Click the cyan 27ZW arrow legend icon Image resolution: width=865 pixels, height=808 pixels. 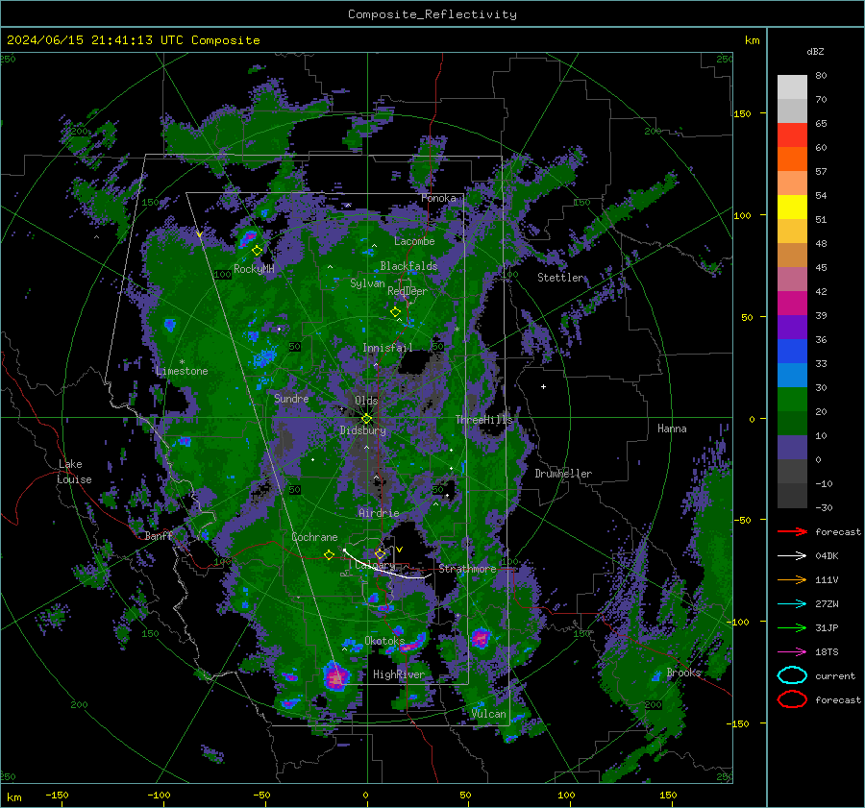click(x=792, y=603)
